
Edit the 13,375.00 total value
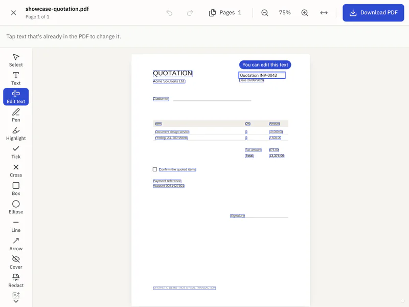[277, 156]
